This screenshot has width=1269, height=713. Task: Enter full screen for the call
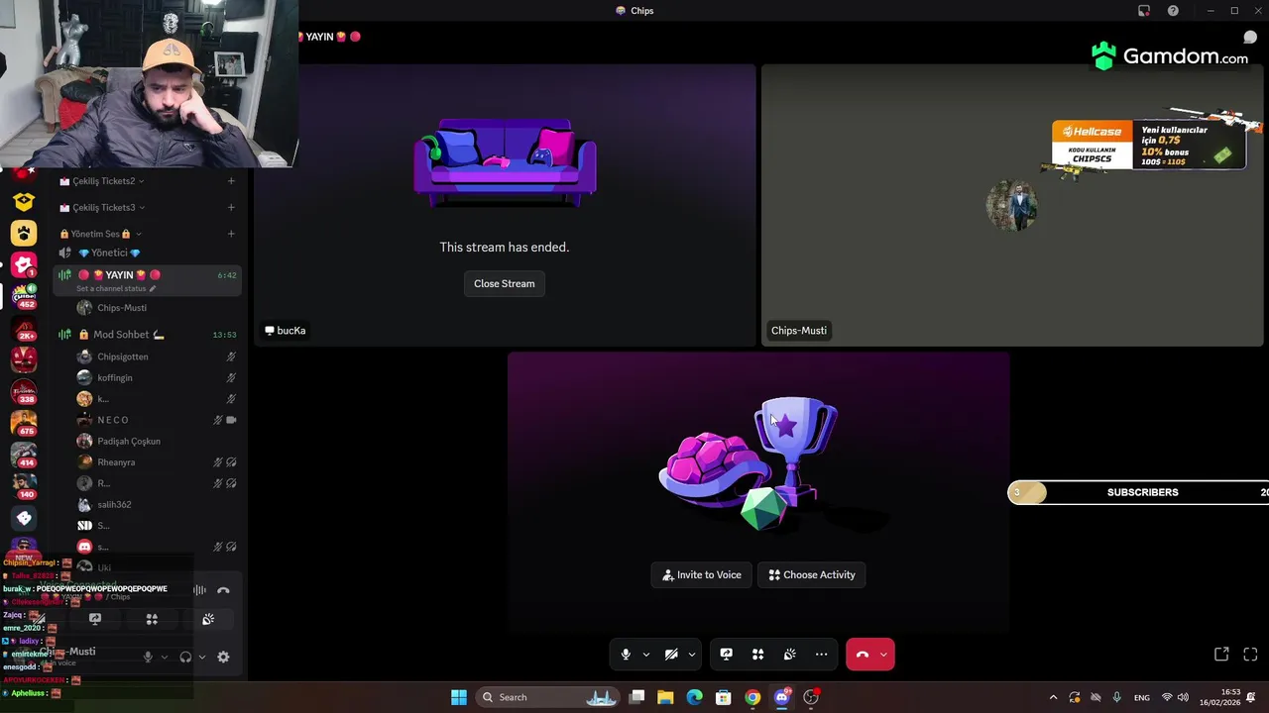(x=1250, y=655)
